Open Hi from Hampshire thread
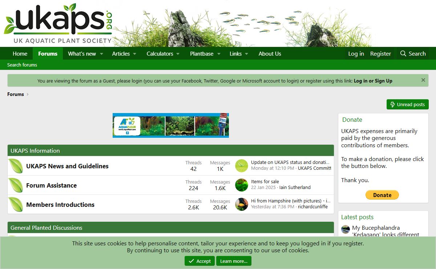 tap(291, 201)
